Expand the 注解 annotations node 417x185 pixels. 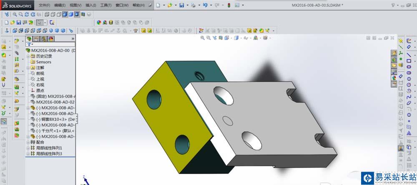[x=28, y=68]
